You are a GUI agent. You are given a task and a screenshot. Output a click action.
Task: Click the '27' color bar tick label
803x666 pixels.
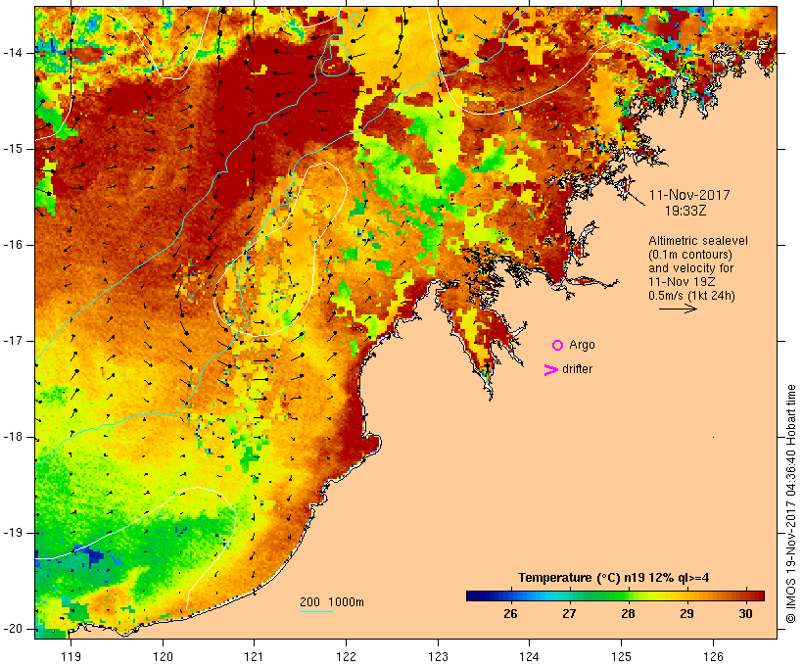(569, 614)
